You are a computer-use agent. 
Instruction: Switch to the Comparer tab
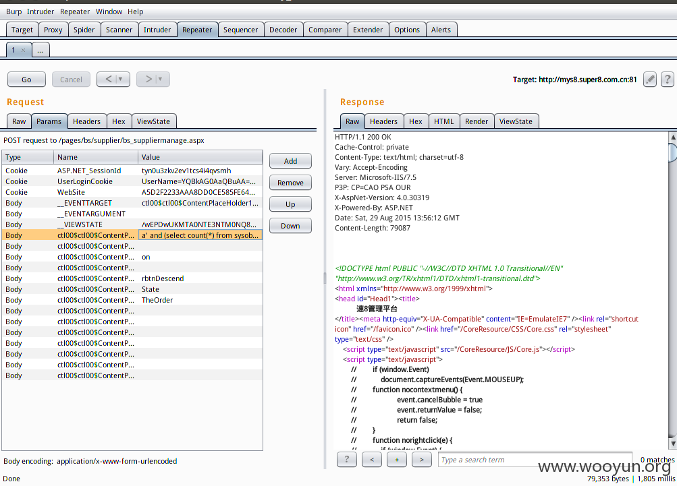click(325, 30)
